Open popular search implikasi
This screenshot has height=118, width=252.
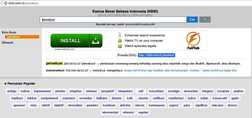tap(17, 98)
